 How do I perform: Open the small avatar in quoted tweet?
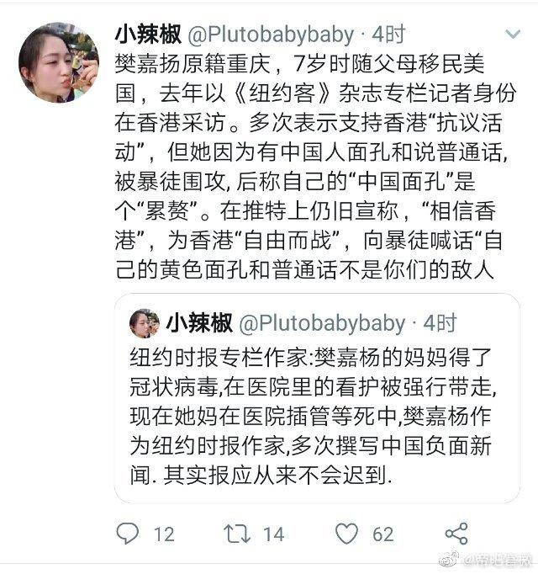(x=145, y=323)
